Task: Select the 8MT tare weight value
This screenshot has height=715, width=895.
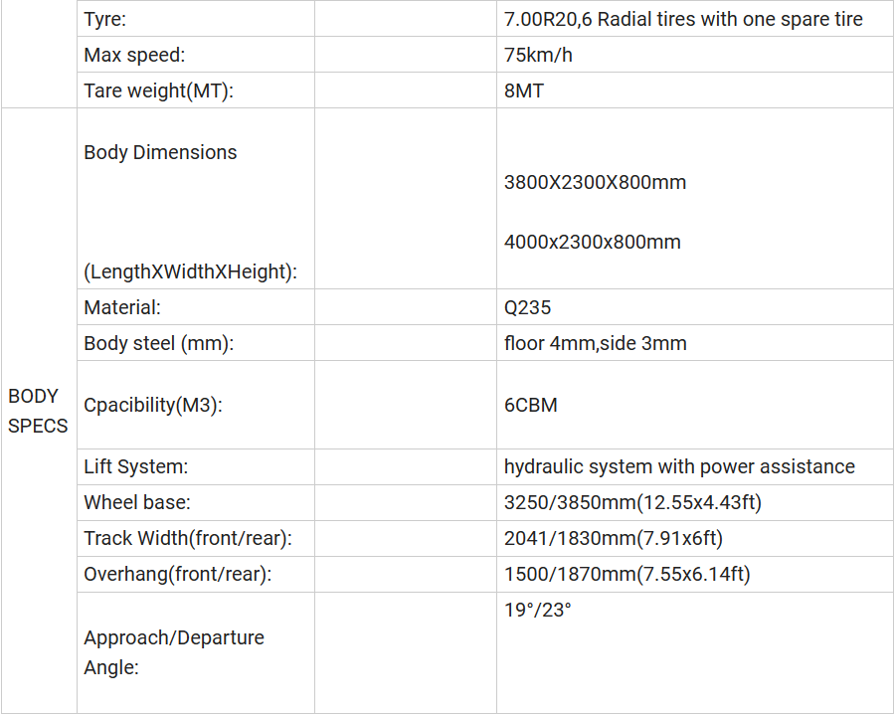Action: tap(524, 91)
